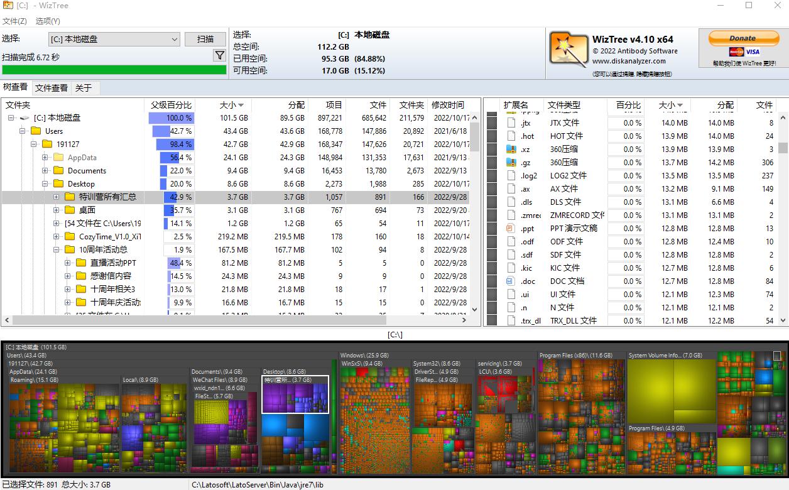Open the 选项(Y) menu
Viewport: 789px width, 490px height.
[x=48, y=21]
